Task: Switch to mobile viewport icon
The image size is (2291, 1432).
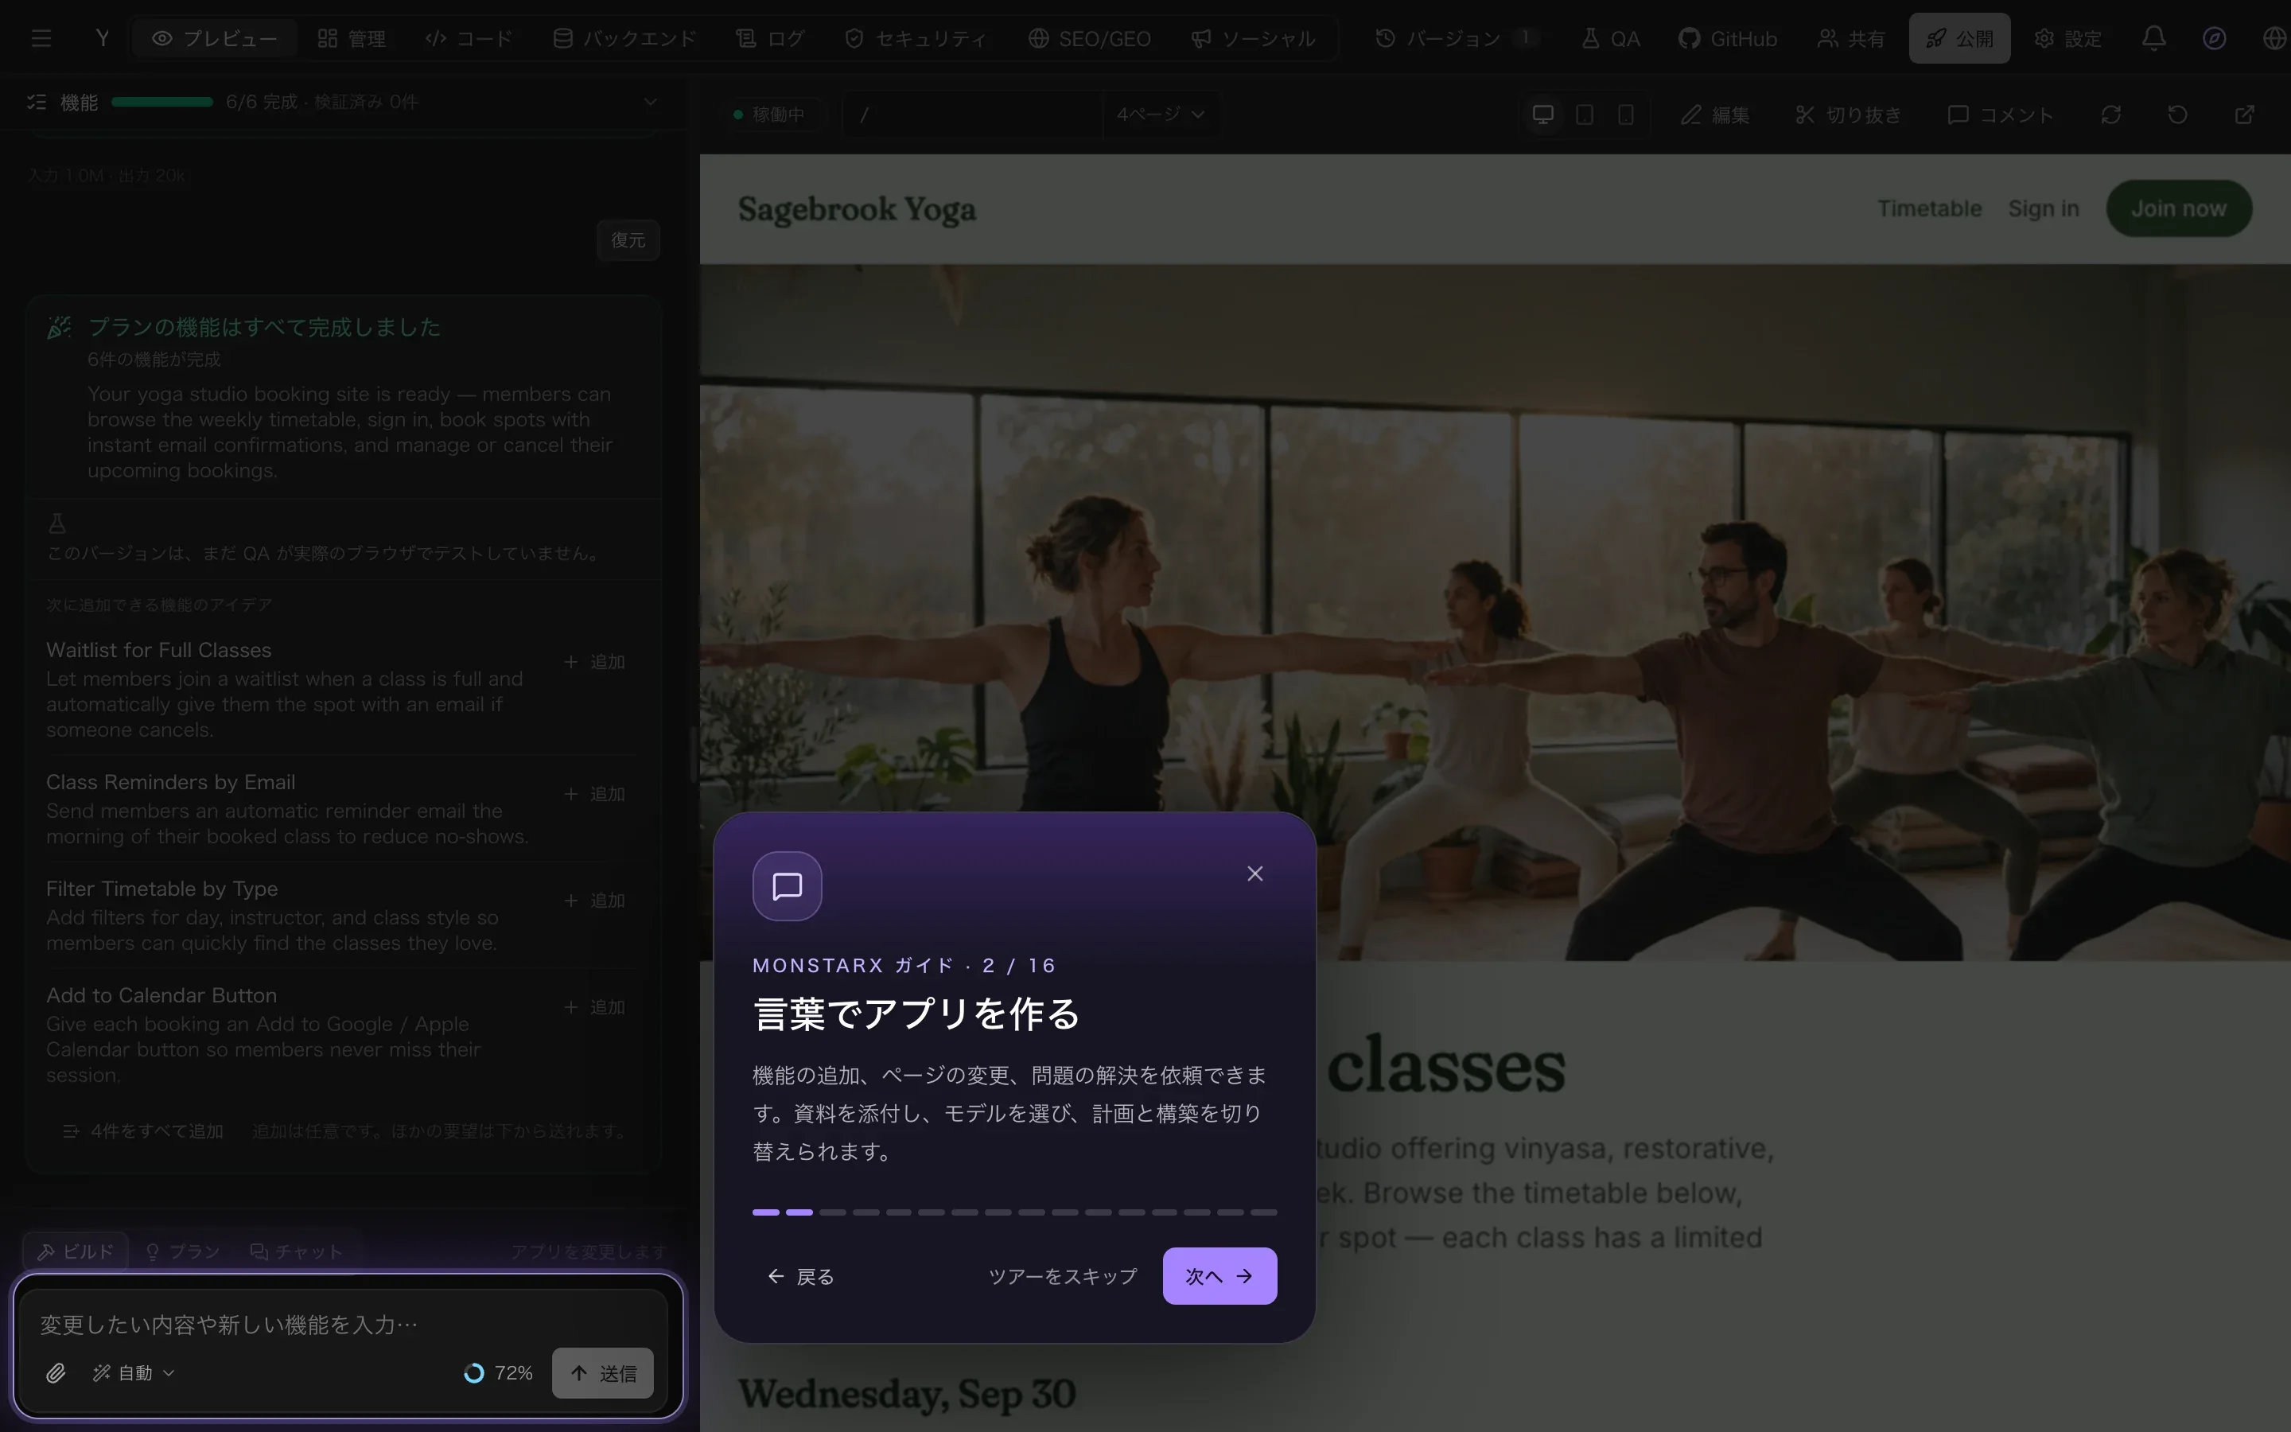Action: tap(1625, 115)
